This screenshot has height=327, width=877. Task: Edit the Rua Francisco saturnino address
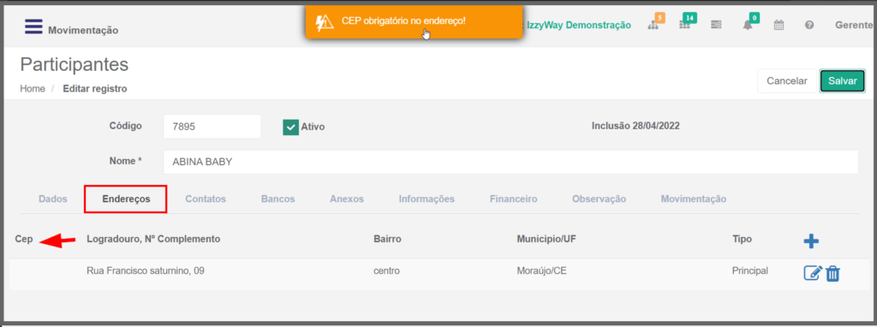(x=813, y=273)
